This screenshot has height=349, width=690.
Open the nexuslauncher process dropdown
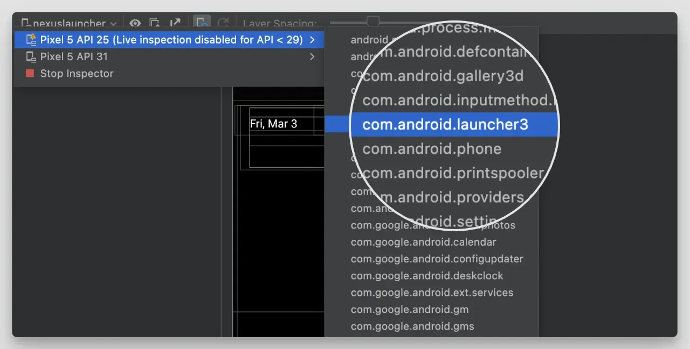click(68, 24)
